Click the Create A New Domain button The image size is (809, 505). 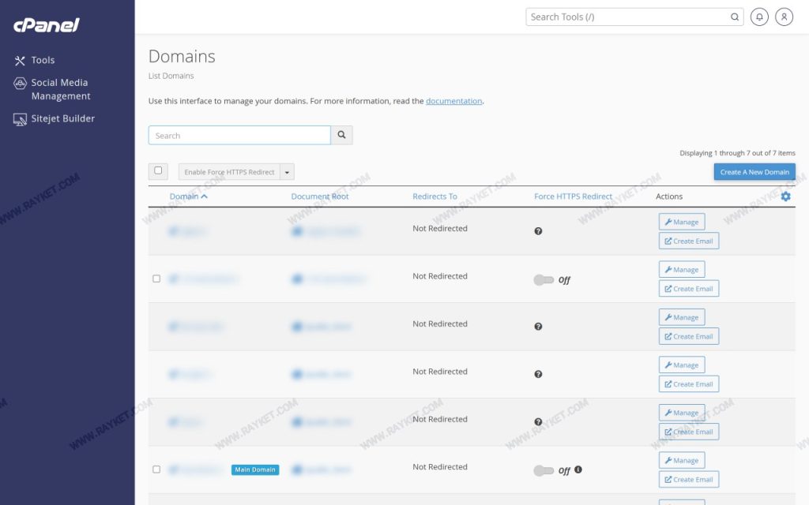(754, 172)
